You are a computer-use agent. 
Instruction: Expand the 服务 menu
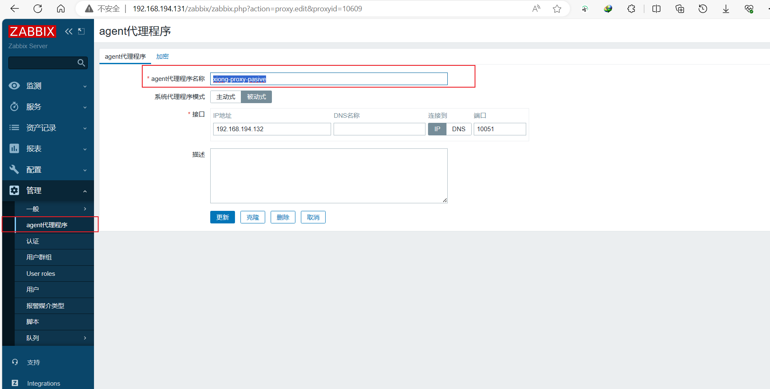[48, 107]
